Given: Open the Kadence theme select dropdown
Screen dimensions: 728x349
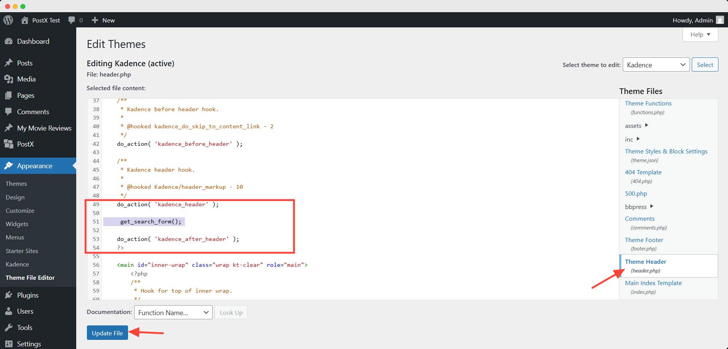Looking at the screenshot, I should (x=656, y=65).
